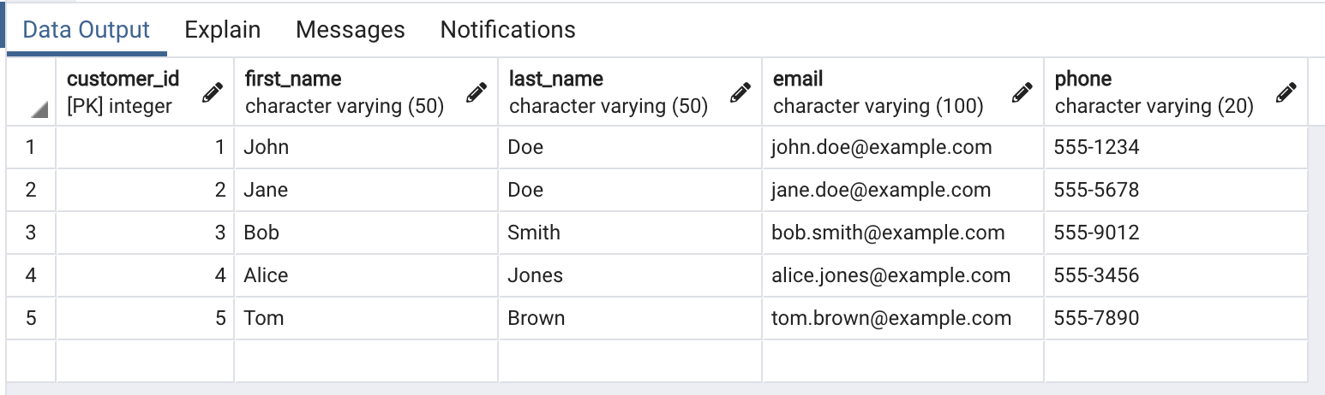Switch to the Messages tab
Screen dimensions: 1325x395
click(x=350, y=30)
